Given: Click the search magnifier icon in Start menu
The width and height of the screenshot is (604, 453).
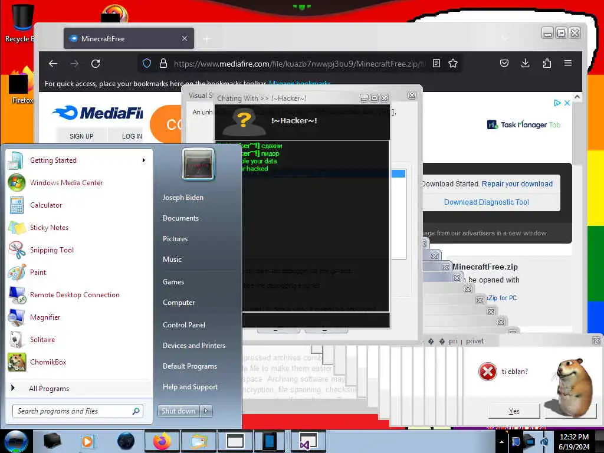Looking at the screenshot, I should (136, 411).
